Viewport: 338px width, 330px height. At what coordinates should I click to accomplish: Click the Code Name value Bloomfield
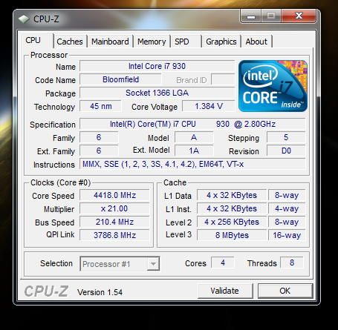(x=120, y=79)
